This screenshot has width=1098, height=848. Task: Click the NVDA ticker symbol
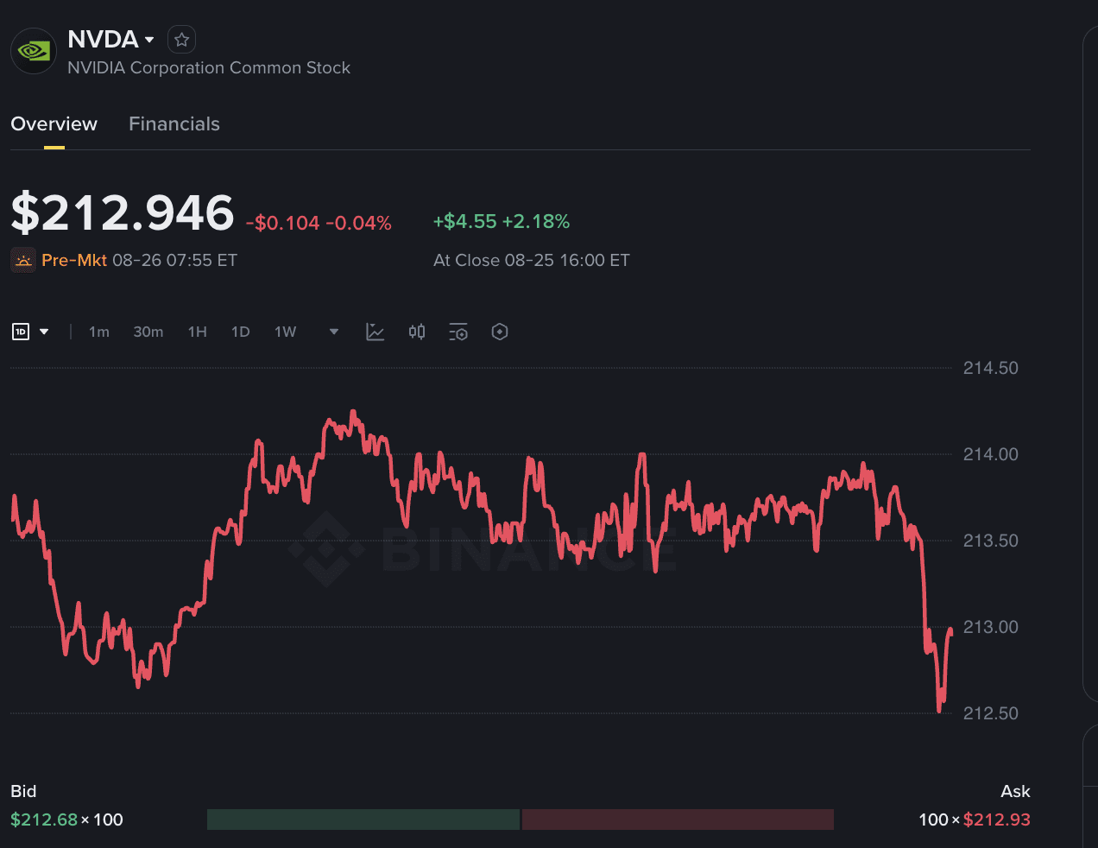click(103, 40)
